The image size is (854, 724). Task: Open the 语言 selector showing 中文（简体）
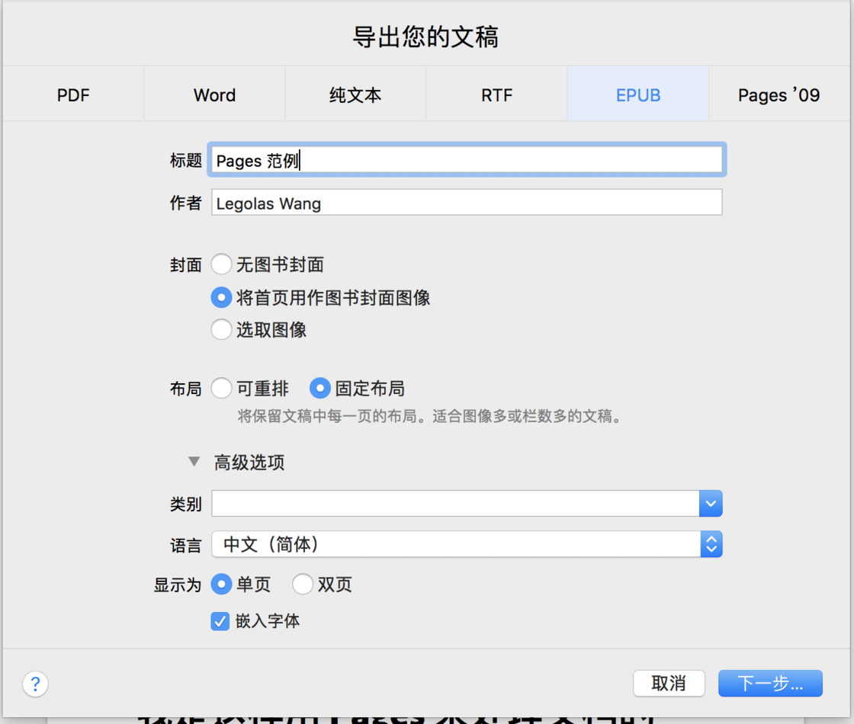pyautogui.click(x=710, y=544)
